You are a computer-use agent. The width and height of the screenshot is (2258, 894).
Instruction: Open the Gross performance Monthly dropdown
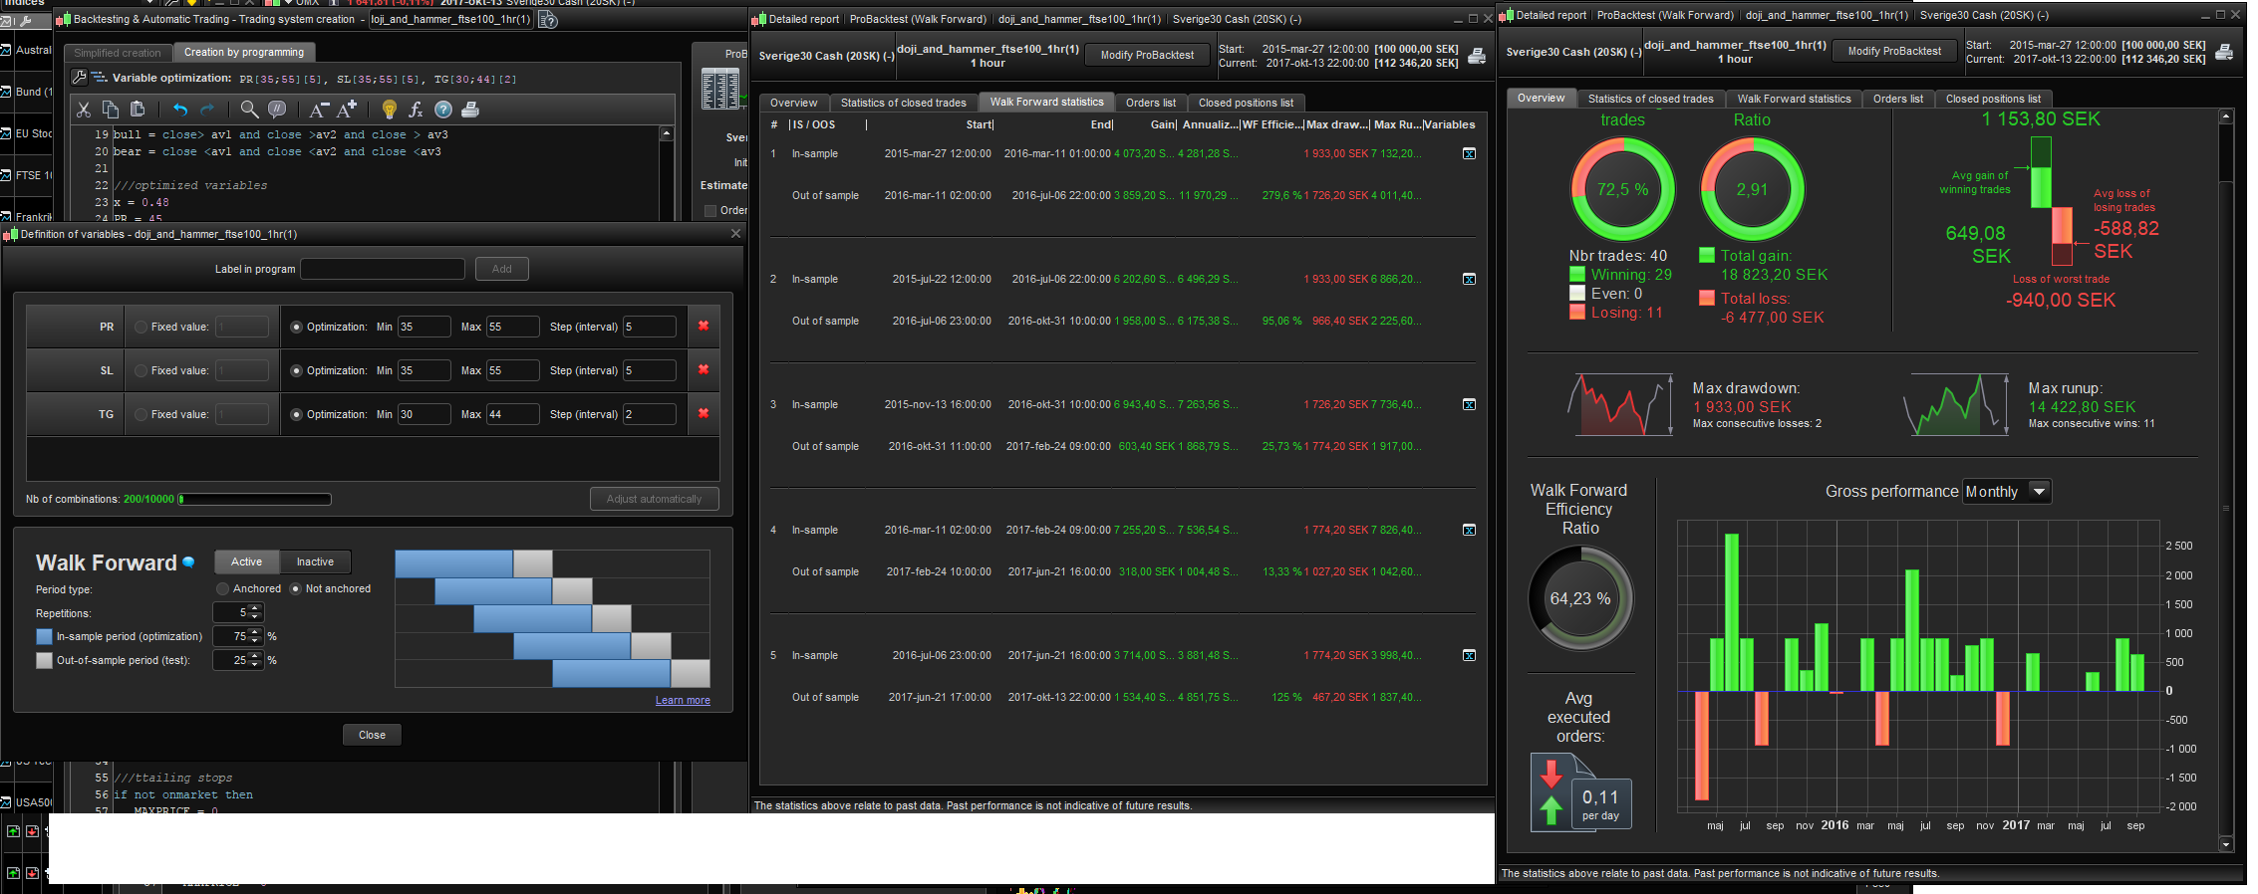click(x=2007, y=492)
